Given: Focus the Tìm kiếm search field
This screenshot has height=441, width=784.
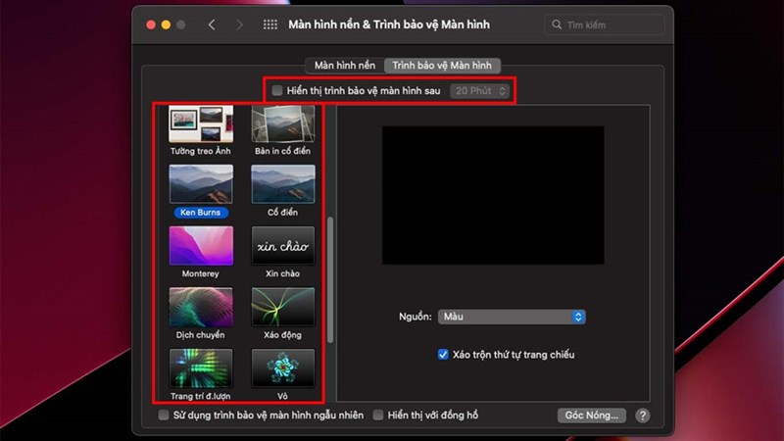Looking at the screenshot, I should (604, 24).
